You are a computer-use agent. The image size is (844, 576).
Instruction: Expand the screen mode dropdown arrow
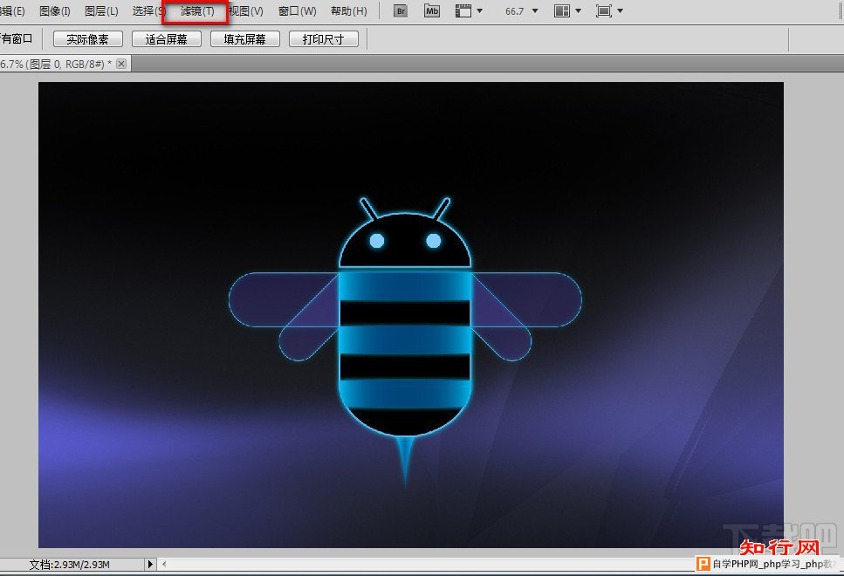[x=620, y=10]
